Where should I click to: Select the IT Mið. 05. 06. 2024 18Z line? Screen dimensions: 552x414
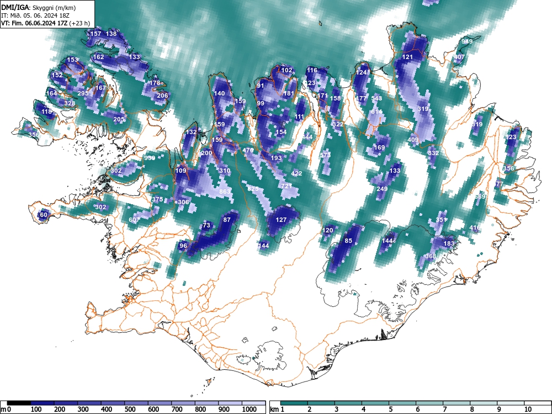(36, 15)
